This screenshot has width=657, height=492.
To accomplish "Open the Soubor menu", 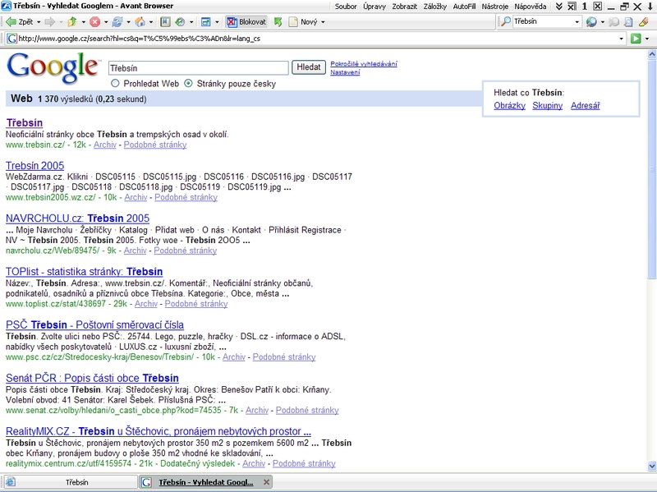I will pyautogui.click(x=346, y=7).
